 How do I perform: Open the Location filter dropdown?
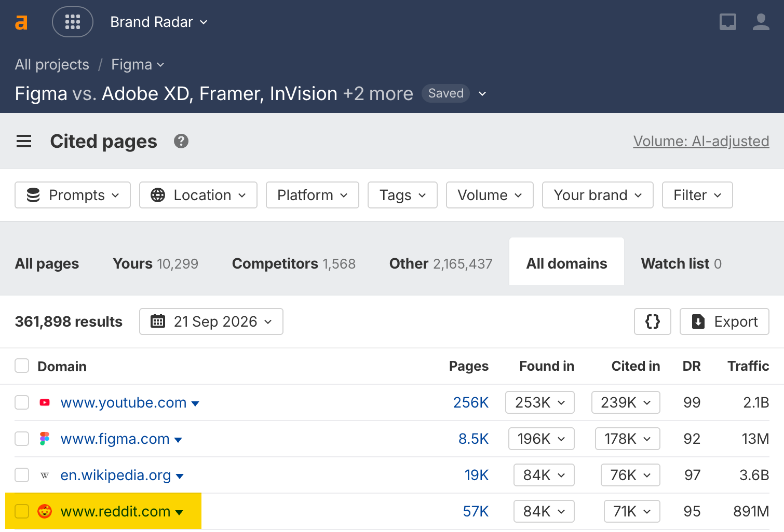pyautogui.click(x=198, y=195)
